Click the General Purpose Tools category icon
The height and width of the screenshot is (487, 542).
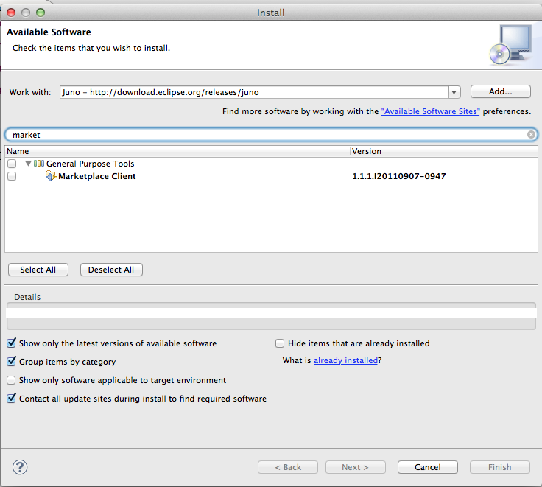click(39, 164)
